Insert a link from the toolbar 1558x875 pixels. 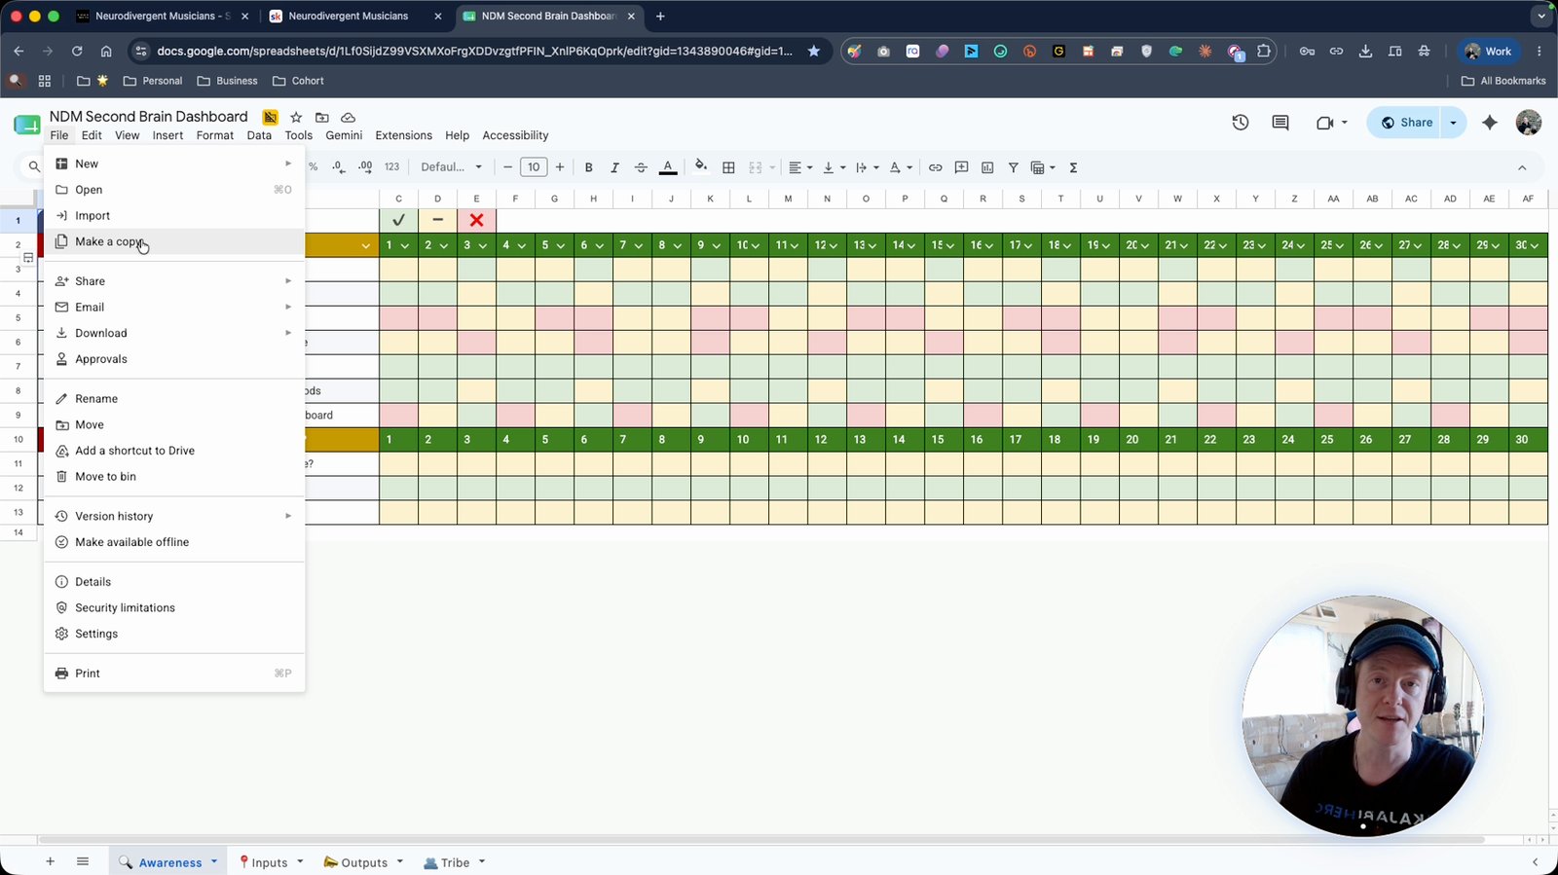pos(935,167)
